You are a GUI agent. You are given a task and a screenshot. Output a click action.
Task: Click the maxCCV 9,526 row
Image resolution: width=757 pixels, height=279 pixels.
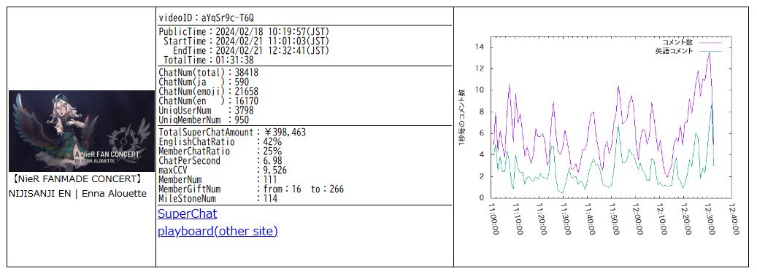pos(223,170)
